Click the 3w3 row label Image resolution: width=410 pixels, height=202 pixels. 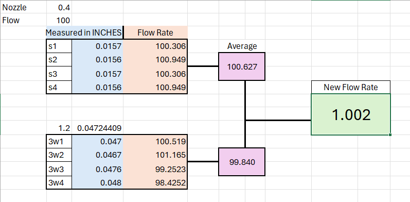(59, 169)
